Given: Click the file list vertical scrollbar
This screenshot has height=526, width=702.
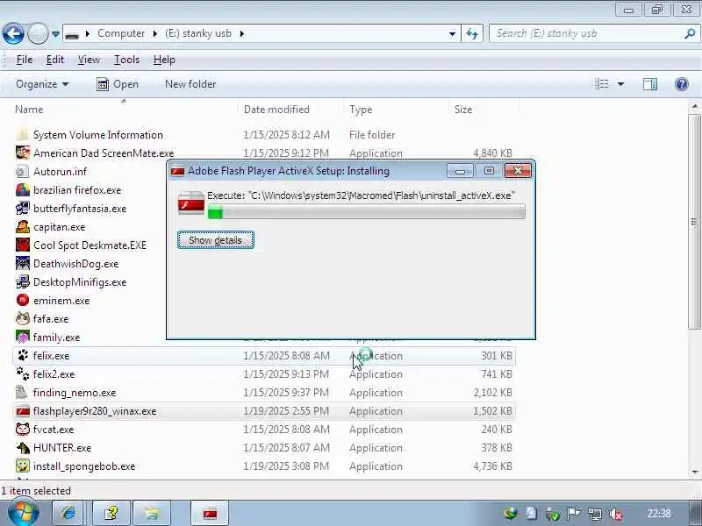Looking at the screenshot, I should pyautogui.click(x=694, y=222).
